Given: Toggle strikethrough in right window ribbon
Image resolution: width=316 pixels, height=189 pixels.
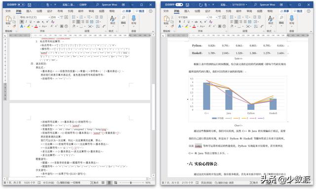Looking at the screenshot, I should [x=196, y=22].
